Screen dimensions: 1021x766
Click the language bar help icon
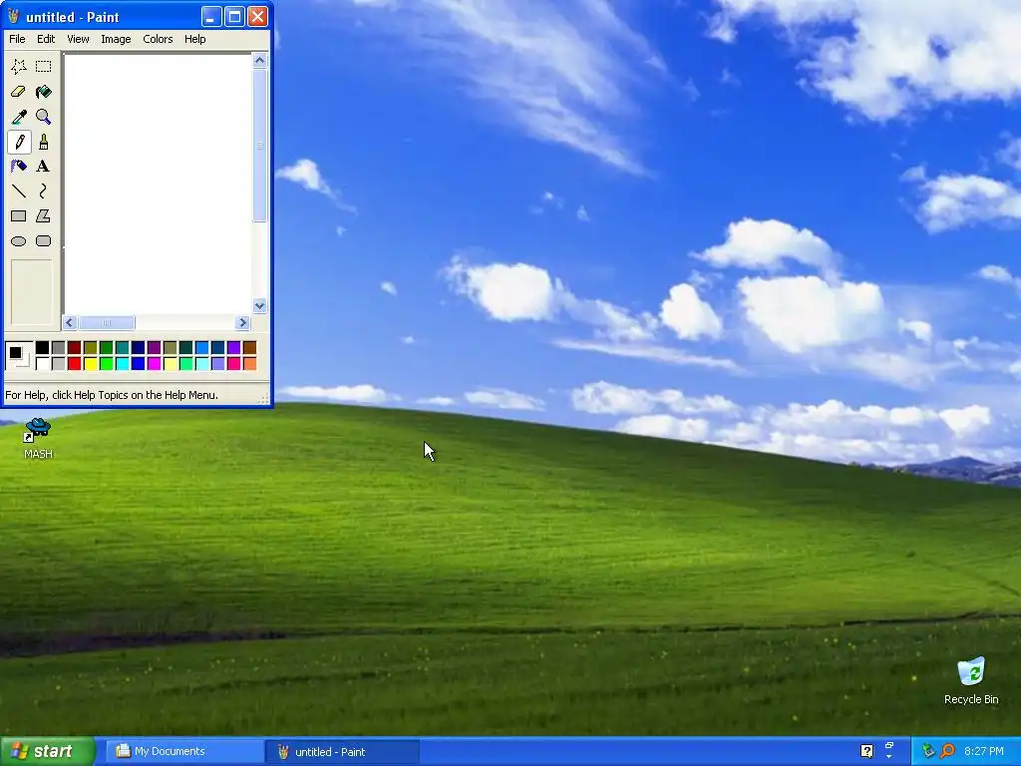point(866,751)
